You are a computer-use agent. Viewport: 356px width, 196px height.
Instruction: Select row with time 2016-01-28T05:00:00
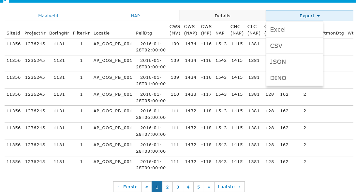point(179,97)
